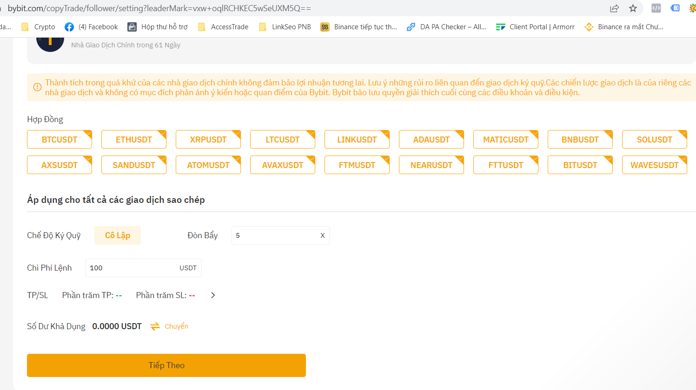The width and height of the screenshot is (696, 390).
Task: Open Hộp thư hỗ trợ bookmark
Action: click(158, 27)
